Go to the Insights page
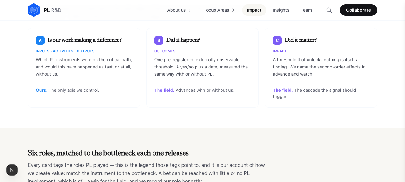 click(281, 10)
